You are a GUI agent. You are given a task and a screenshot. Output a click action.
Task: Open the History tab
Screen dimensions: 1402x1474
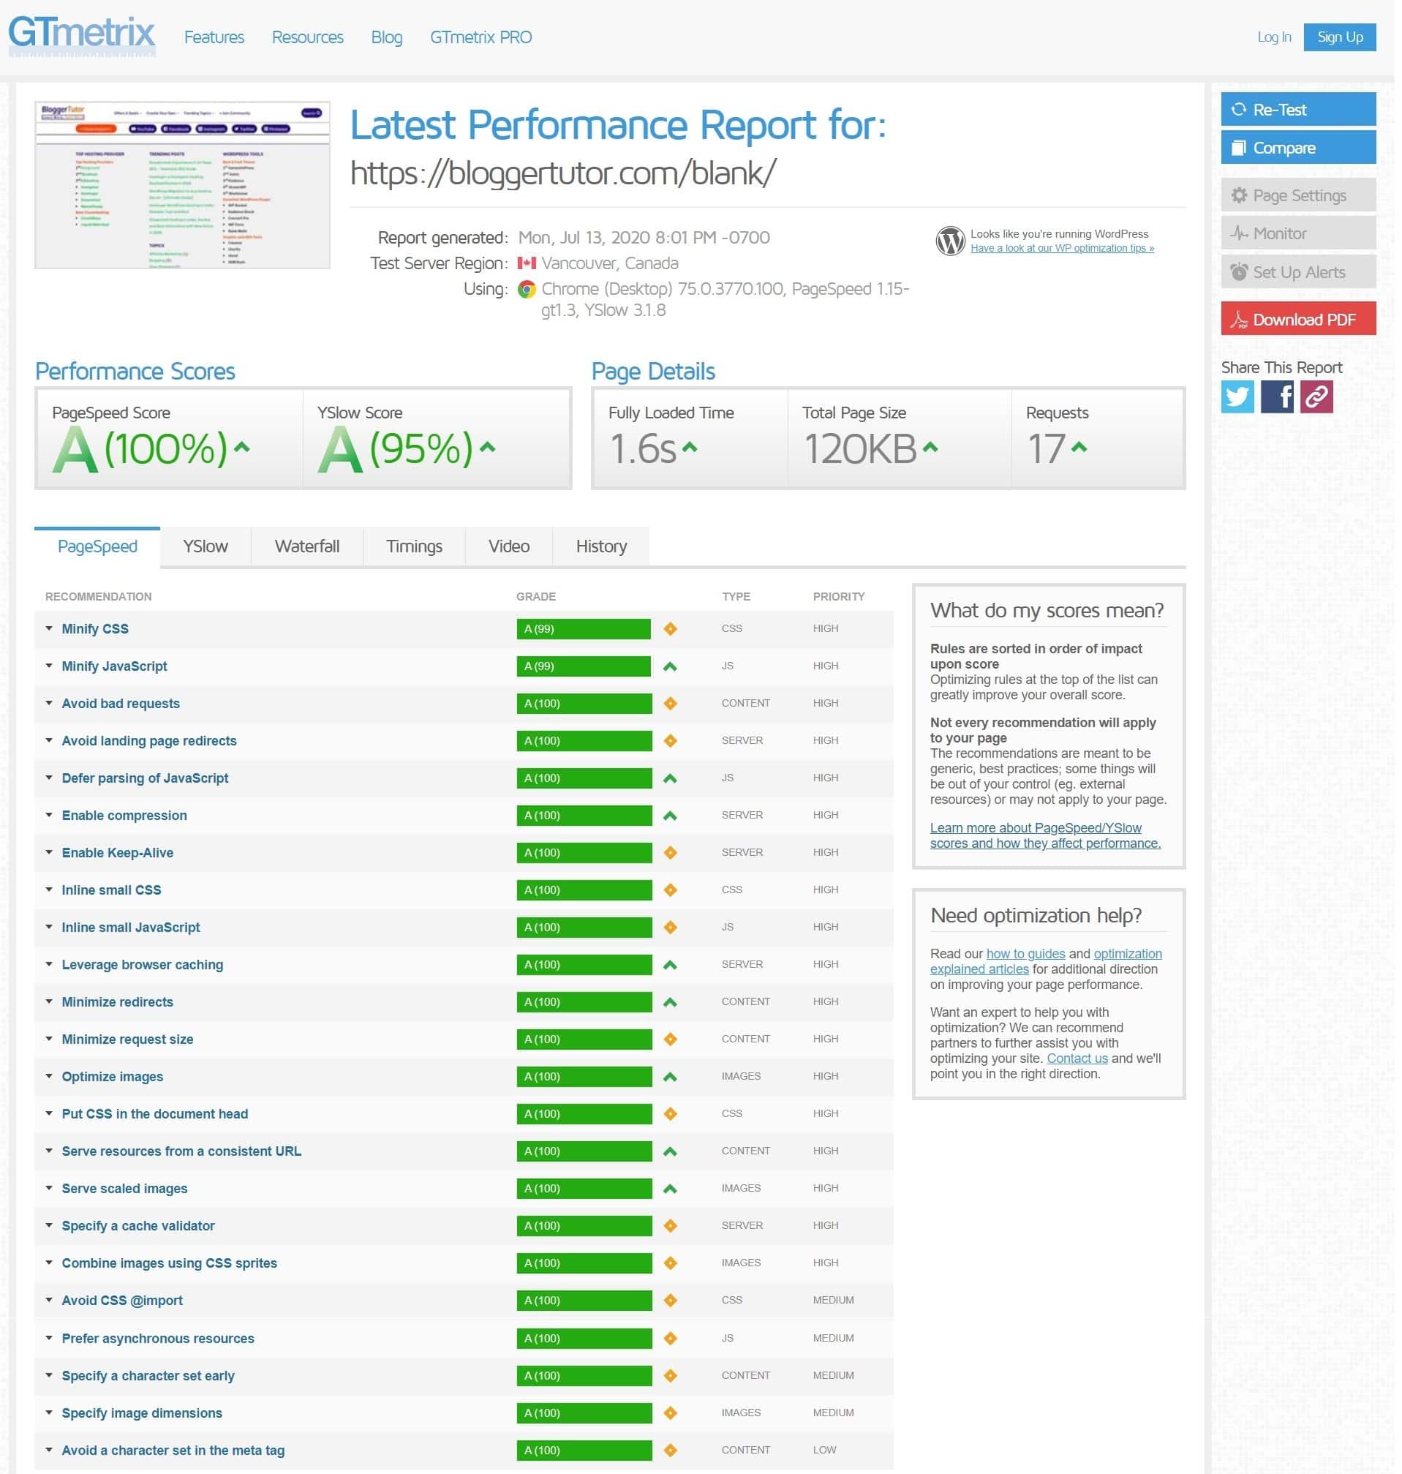coord(601,546)
